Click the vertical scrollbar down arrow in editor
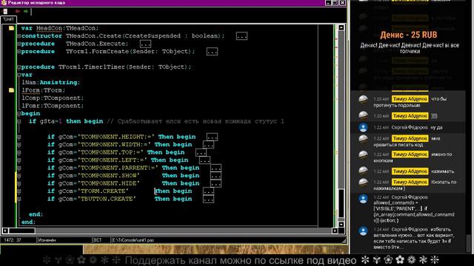 click(341, 225)
